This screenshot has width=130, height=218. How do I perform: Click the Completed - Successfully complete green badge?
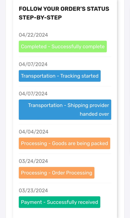tap(63, 46)
